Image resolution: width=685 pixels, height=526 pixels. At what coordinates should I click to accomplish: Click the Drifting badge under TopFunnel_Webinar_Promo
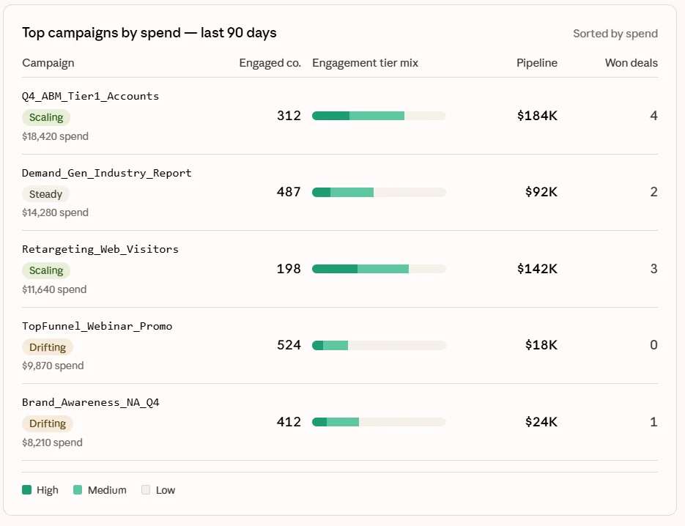47,347
